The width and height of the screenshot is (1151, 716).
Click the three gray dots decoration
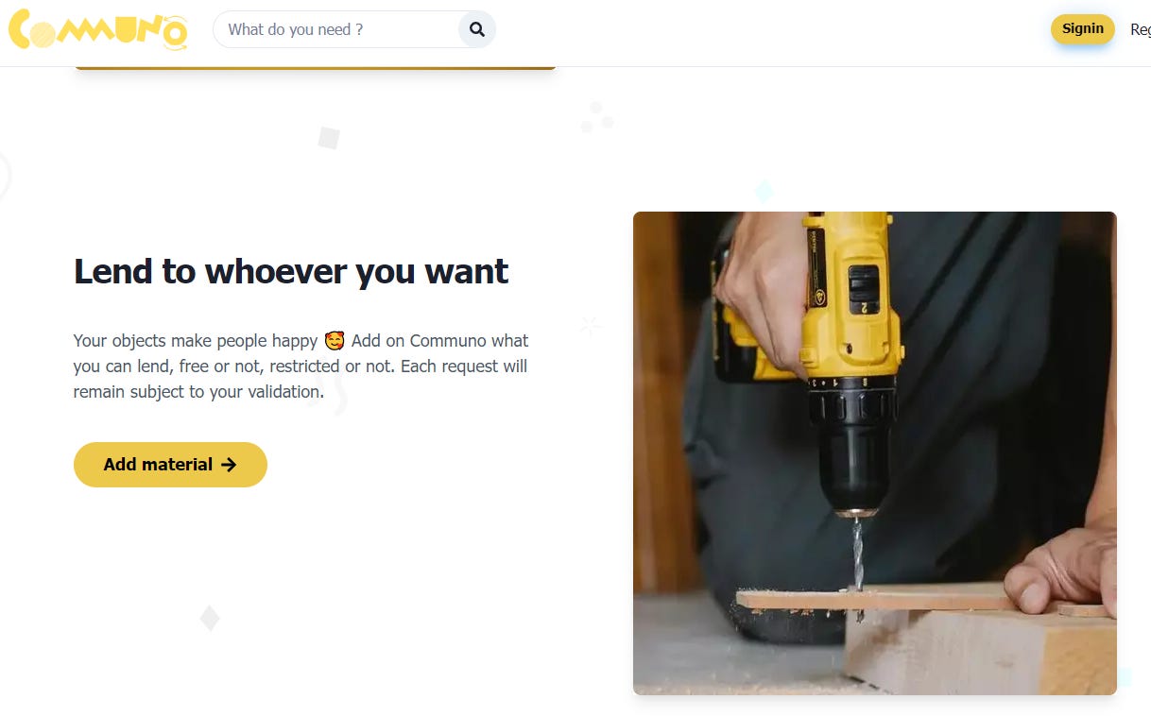(x=596, y=118)
